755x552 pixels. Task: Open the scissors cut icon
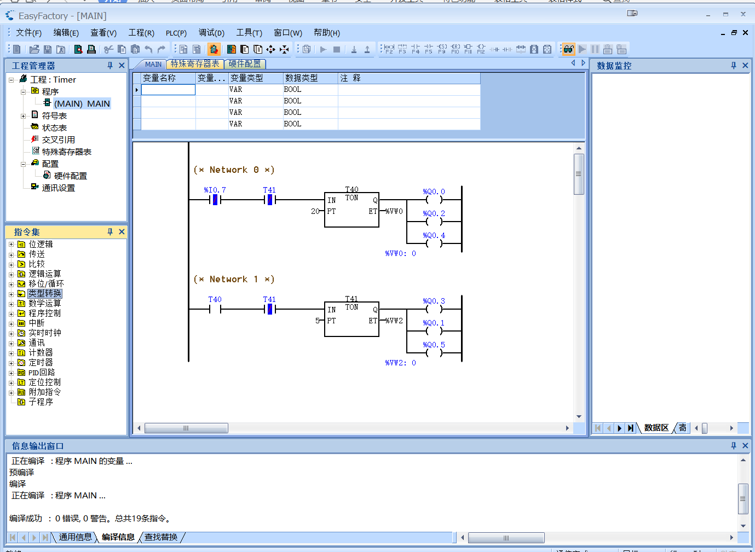coord(108,49)
